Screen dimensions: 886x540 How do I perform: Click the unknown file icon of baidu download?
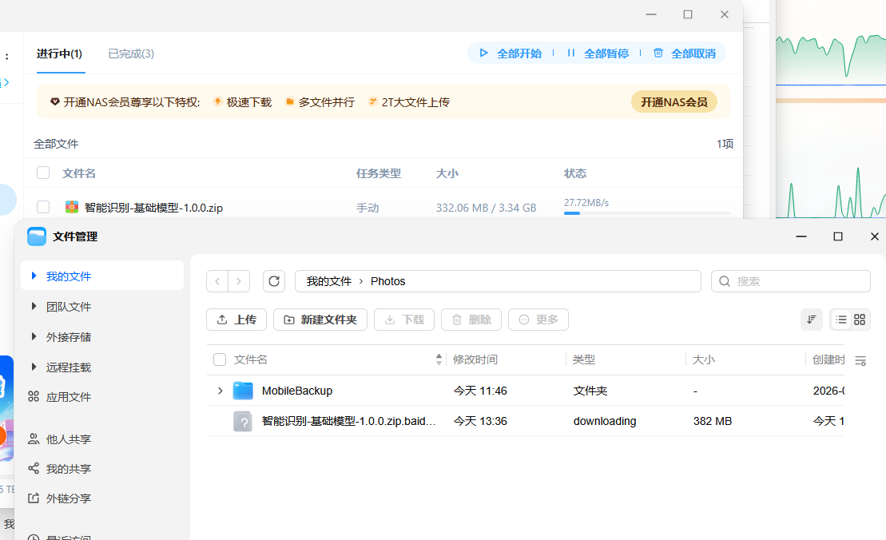click(243, 422)
